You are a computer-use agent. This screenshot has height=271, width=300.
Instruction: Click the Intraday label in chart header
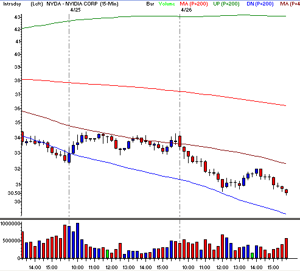point(12,4)
